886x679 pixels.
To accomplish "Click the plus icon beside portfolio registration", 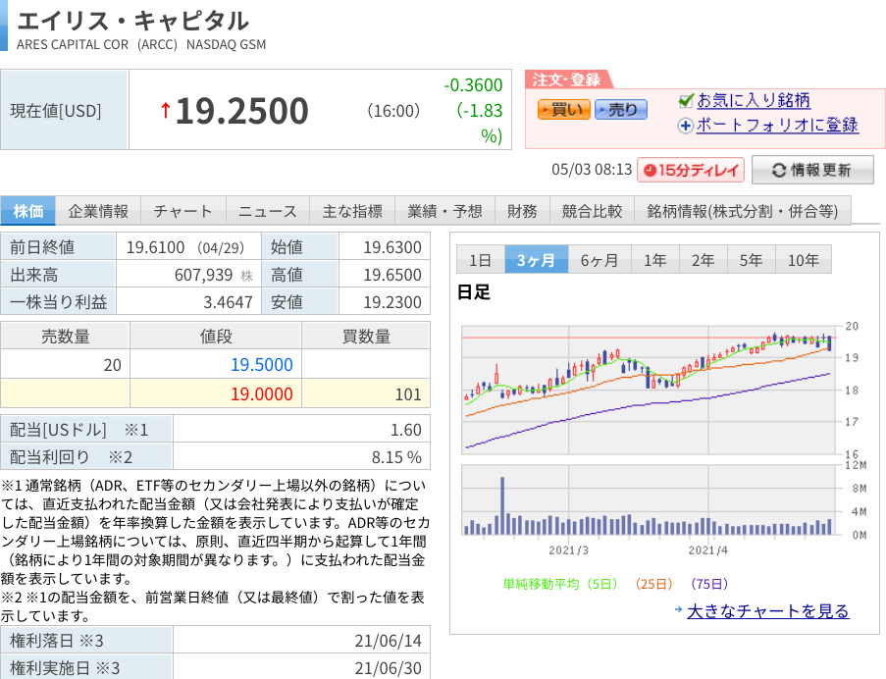I will (x=686, y=126).
